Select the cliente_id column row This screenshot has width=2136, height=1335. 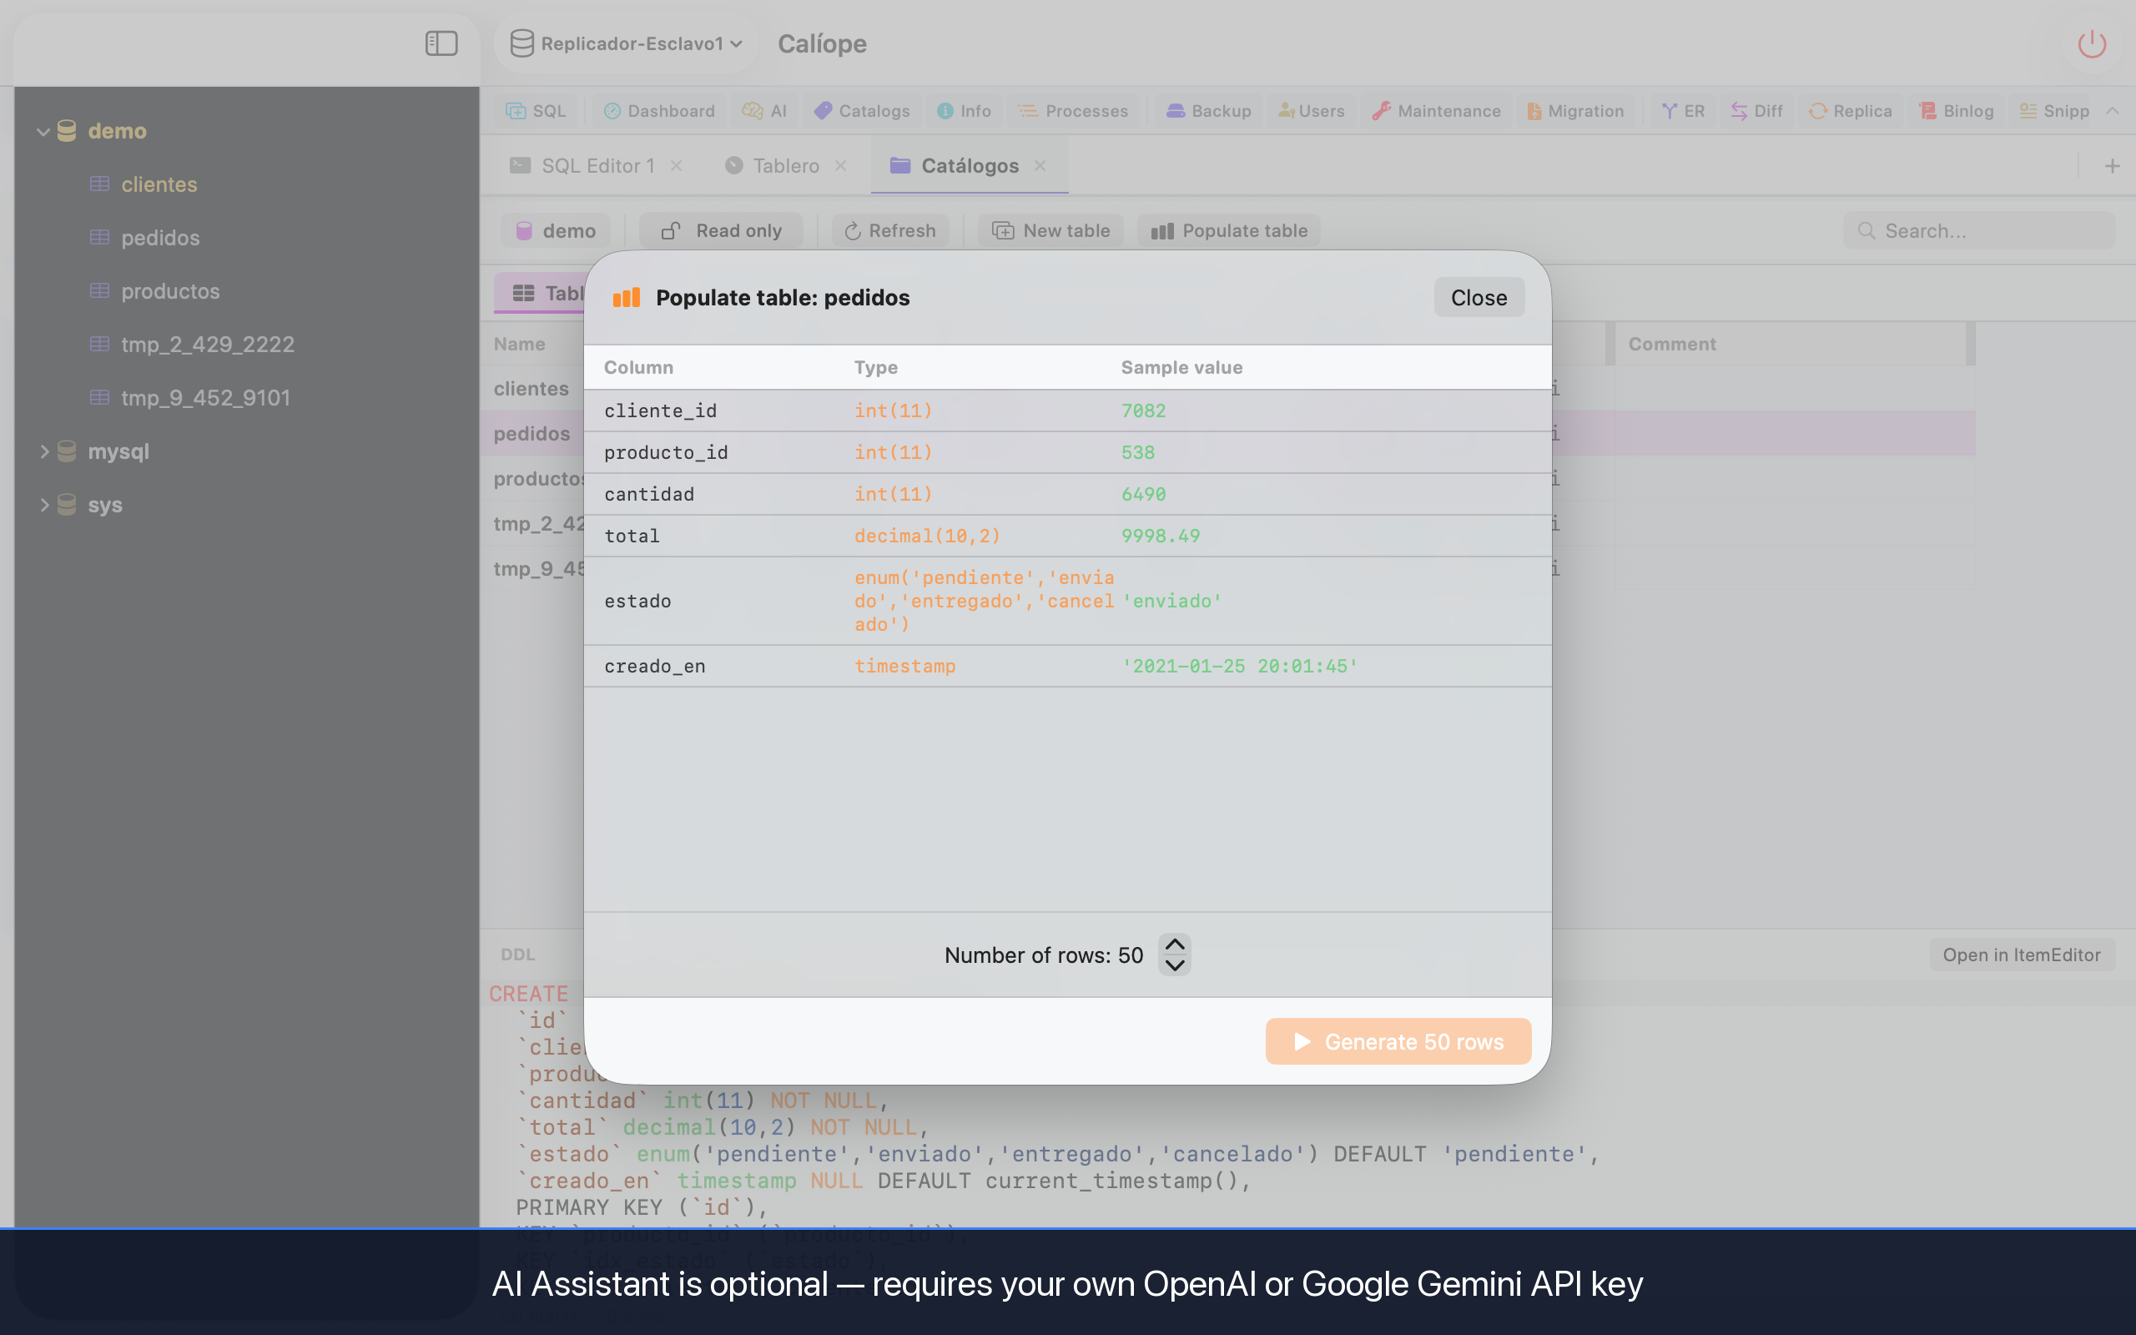pyautogui.click(x=1067, y=411)
